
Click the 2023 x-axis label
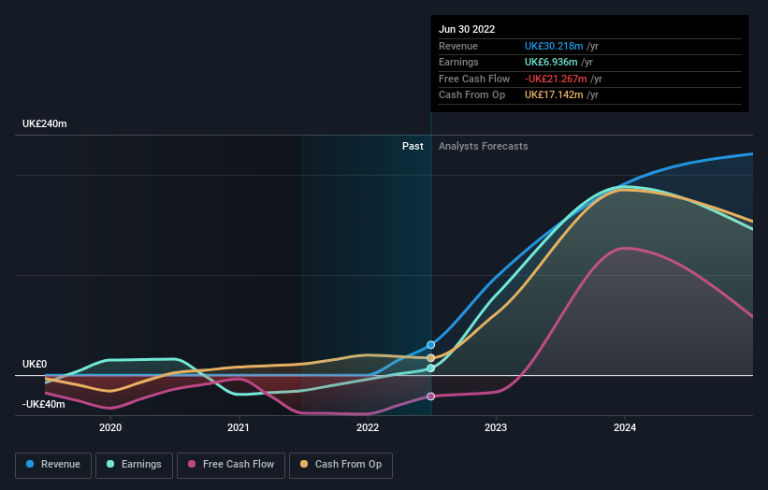click(496, 427)
